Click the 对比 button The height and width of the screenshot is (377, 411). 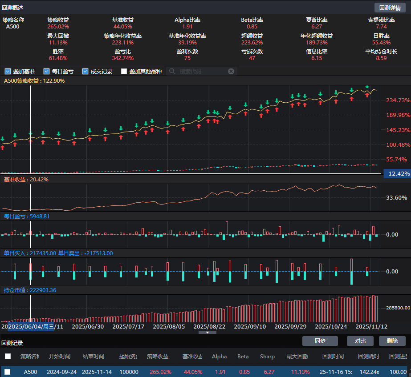[360, 341]
